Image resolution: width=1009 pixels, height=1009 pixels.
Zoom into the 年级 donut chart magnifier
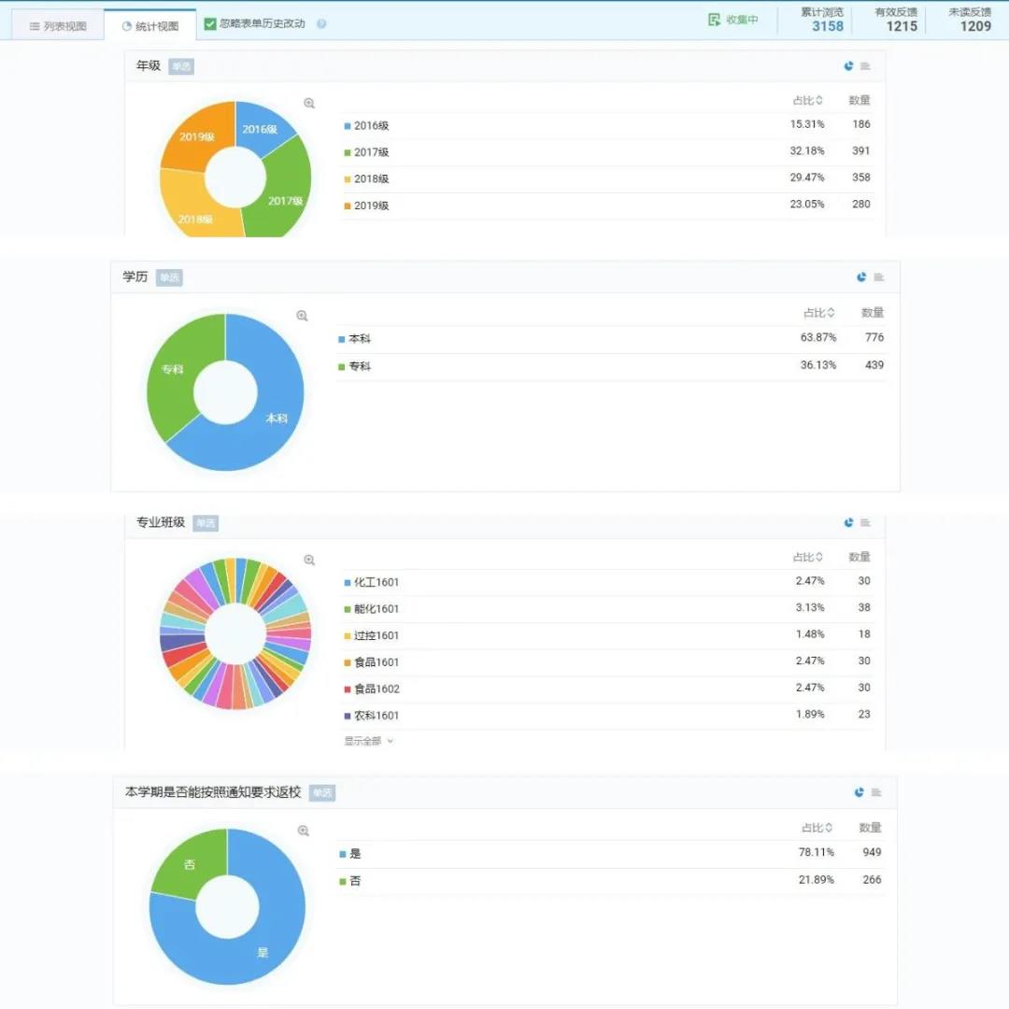tap(309, 104)
